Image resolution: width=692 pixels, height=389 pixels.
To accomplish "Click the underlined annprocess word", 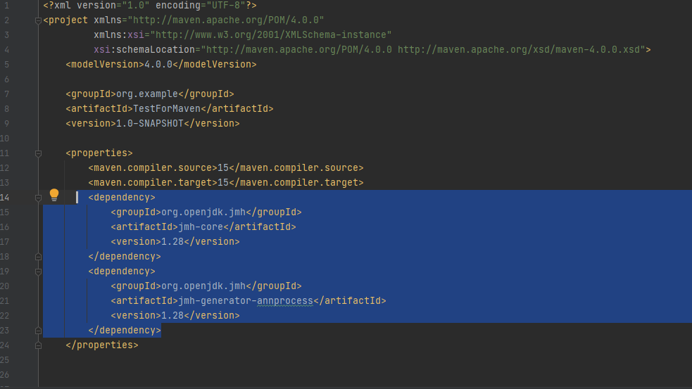I will coord(284,300).
